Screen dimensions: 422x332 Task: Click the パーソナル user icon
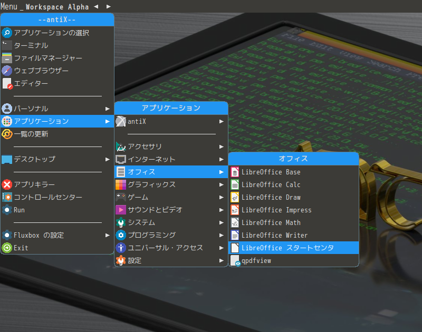(x=7, y=109)
